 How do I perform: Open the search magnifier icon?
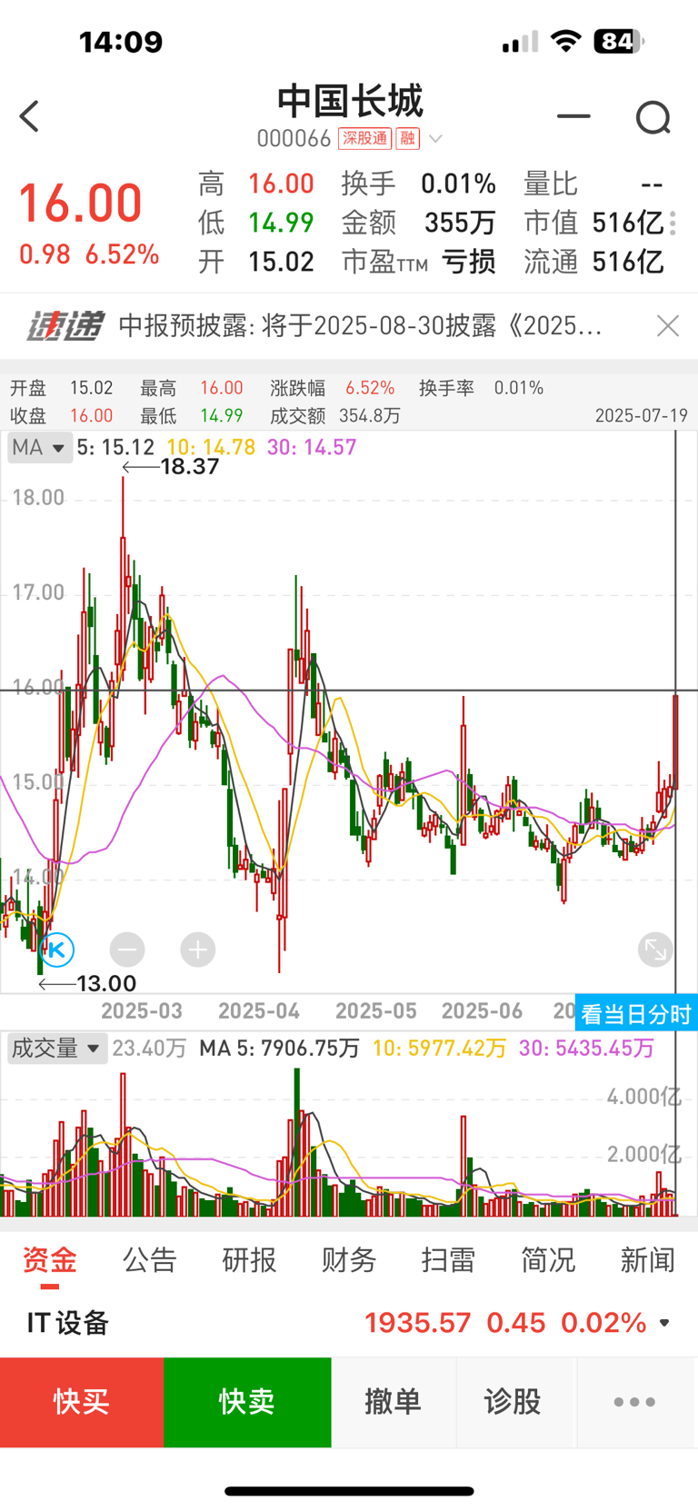click(653, 117)
